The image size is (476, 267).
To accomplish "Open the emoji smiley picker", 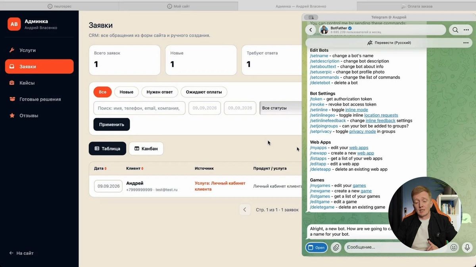I will pos(454,248).
